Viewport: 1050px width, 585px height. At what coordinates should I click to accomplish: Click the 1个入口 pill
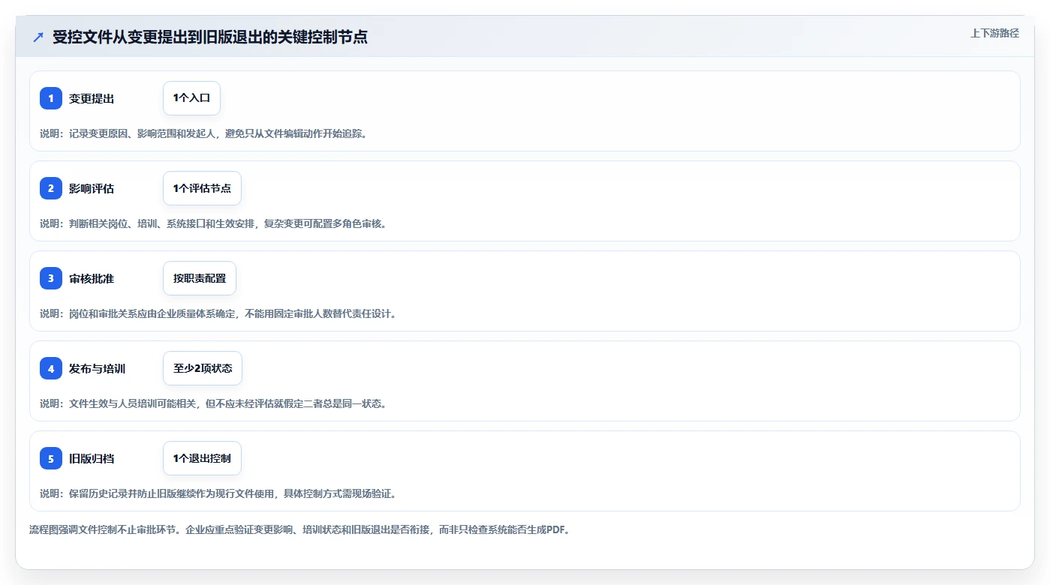[191, 98]
